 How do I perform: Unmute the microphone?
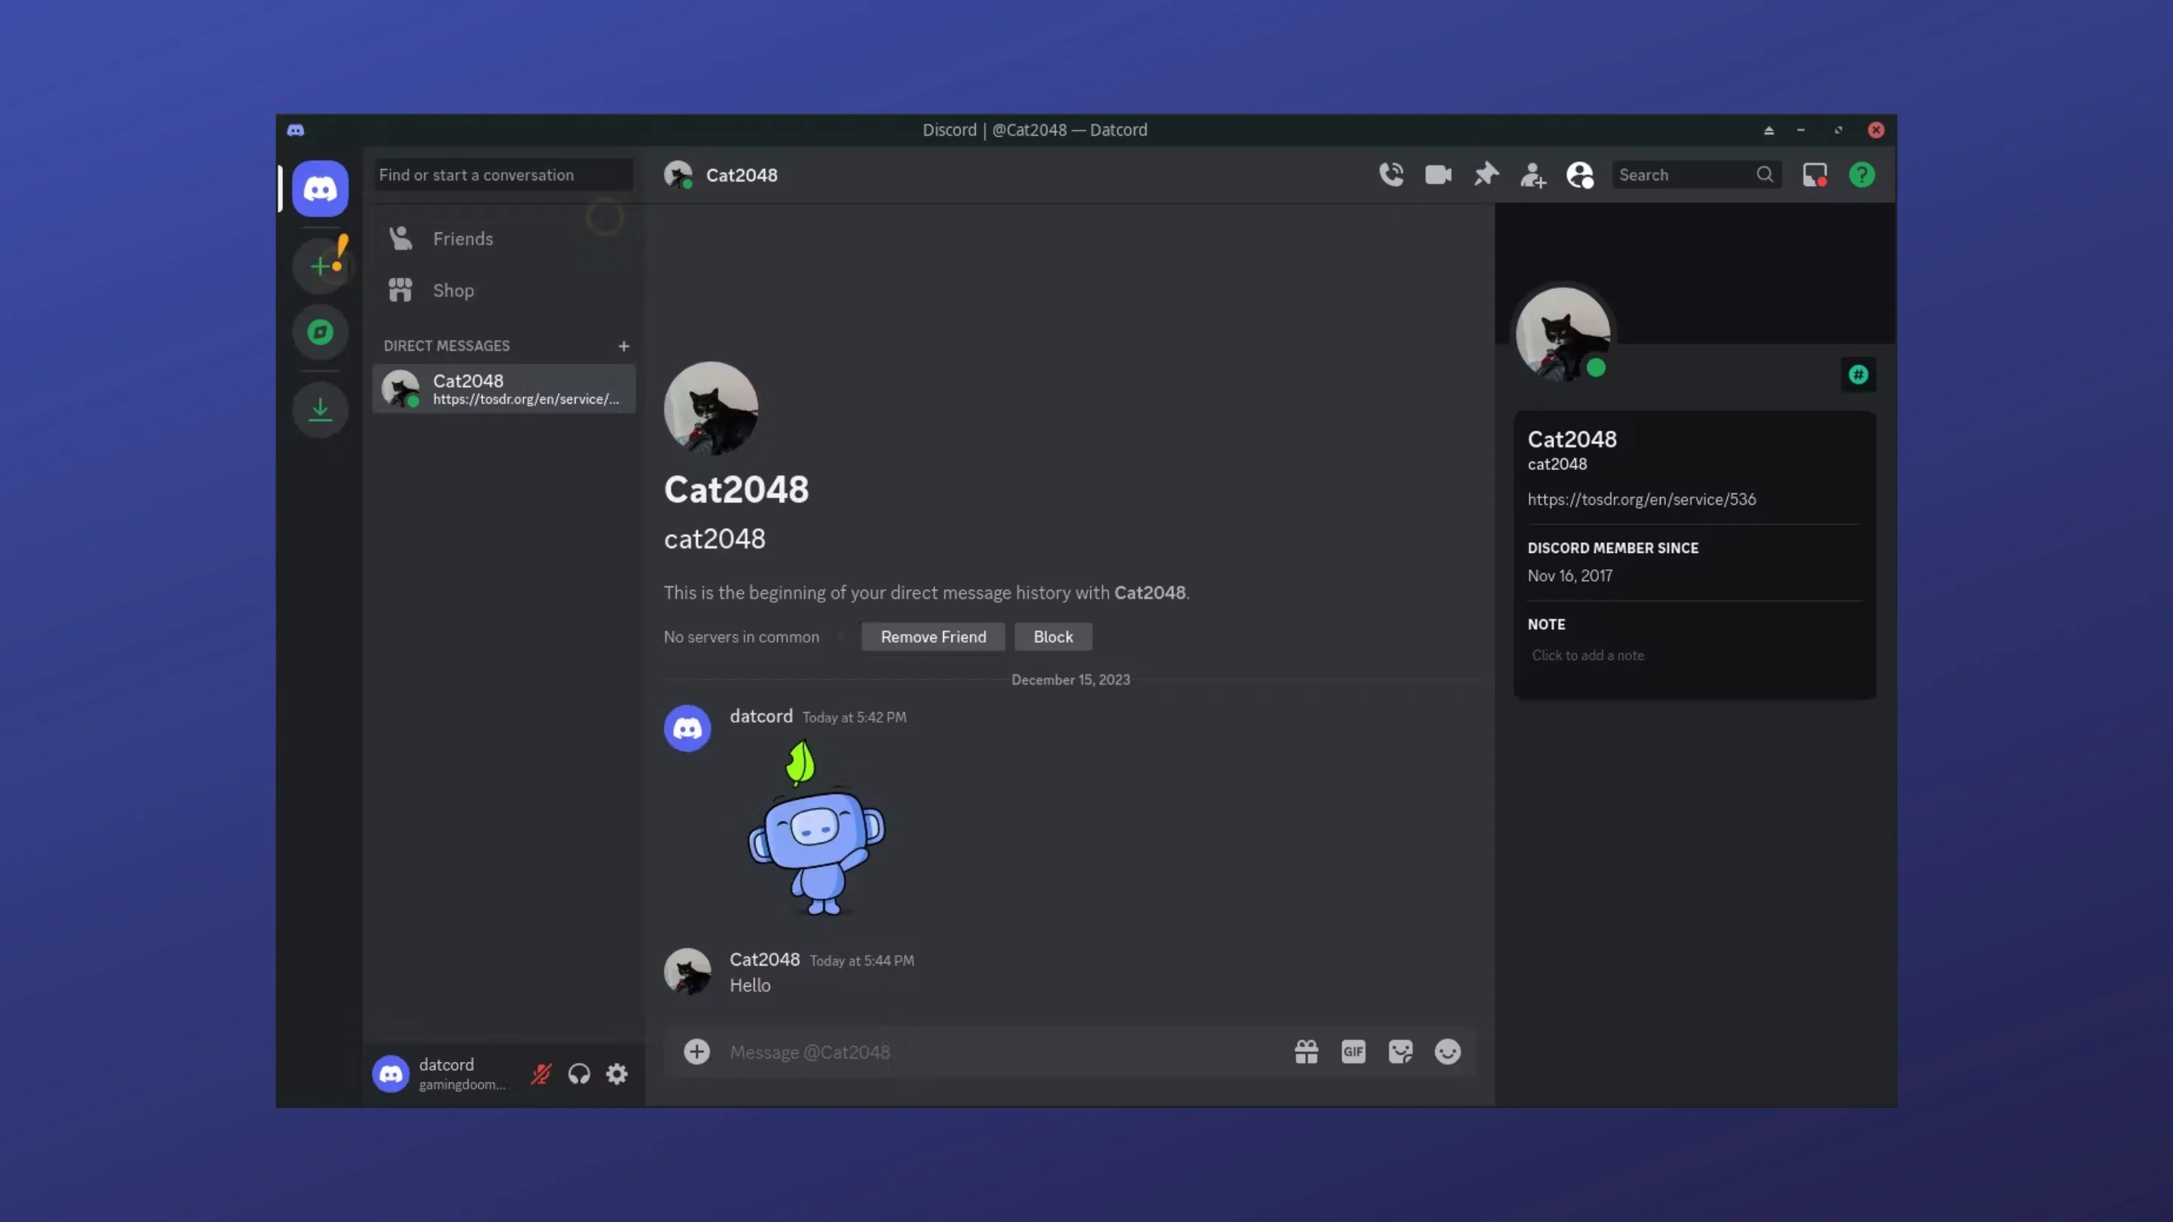(x=540, y=1073)
